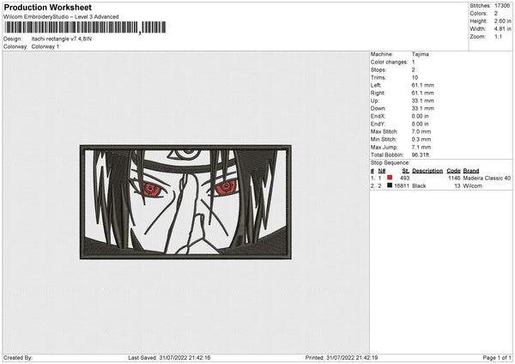Click the top-right 'Colors:' label

click(479, 14)
